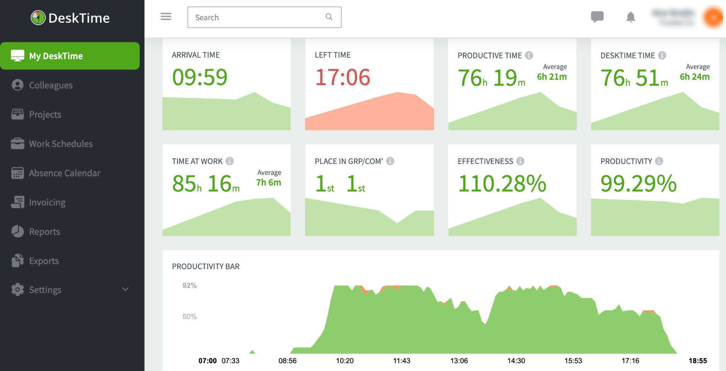Toggle the hamburger menu icon
This screenshot has width=726, height=371.
tap(166, 17)
